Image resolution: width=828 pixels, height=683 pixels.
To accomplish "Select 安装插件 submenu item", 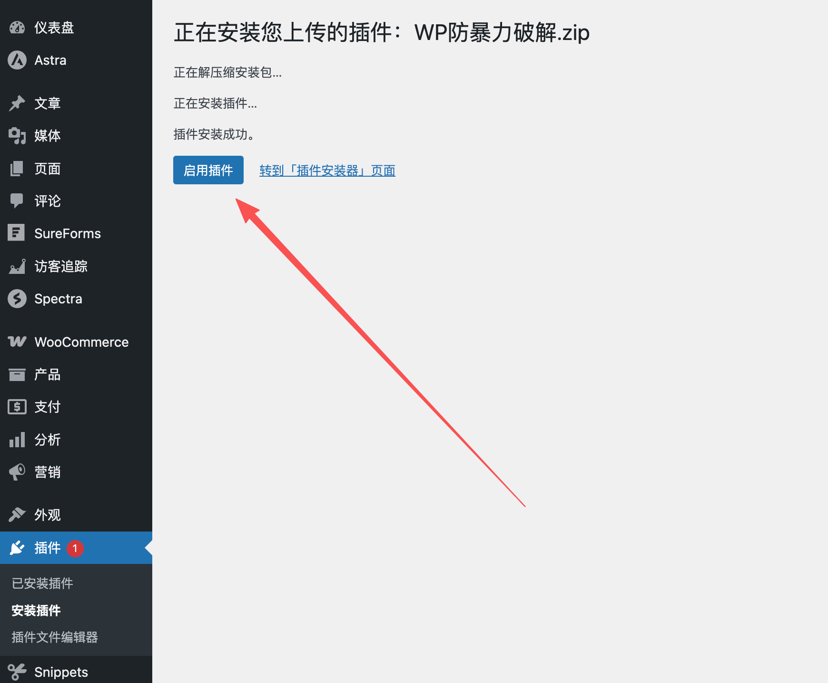I will tap(36, 611).
